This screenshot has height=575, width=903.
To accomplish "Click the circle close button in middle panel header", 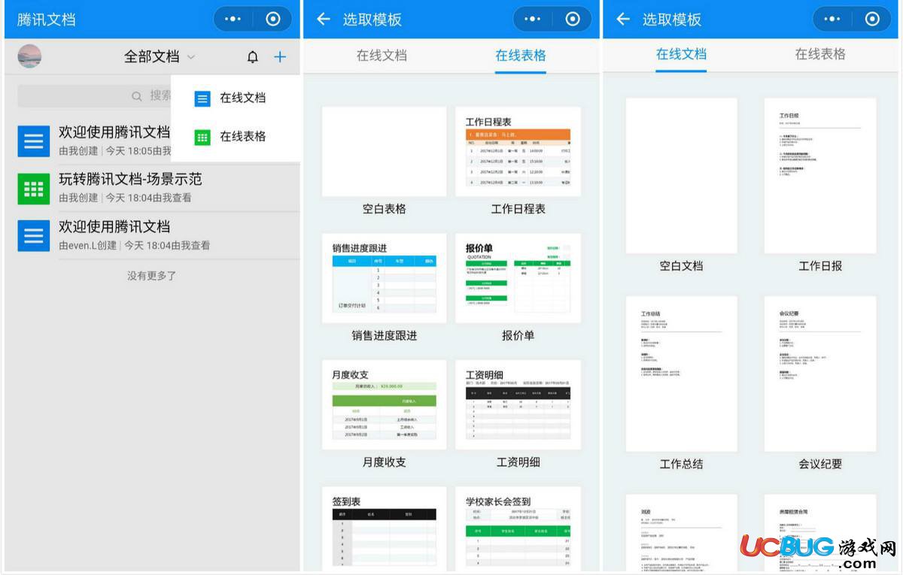I will [573, 19].
